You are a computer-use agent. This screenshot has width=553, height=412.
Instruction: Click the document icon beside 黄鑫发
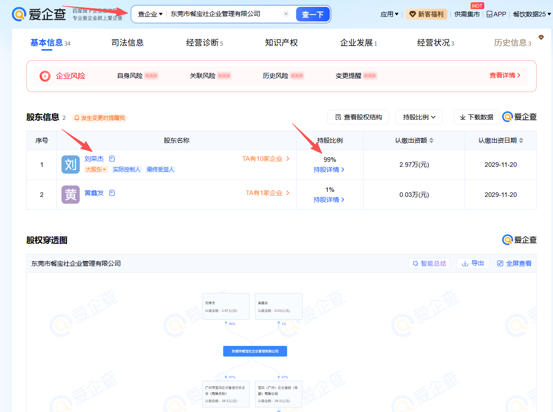point(112,193)
